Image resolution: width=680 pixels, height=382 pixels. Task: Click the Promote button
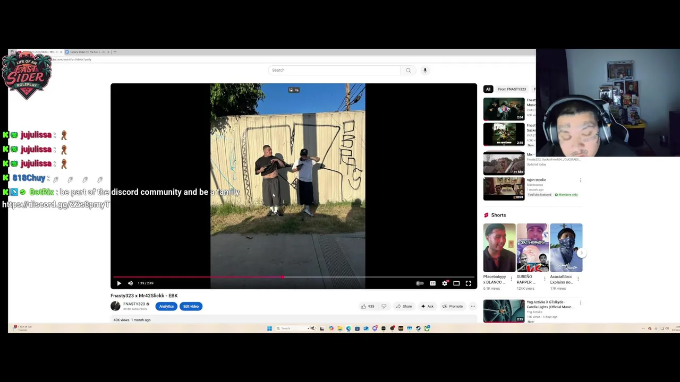(453, 306)
